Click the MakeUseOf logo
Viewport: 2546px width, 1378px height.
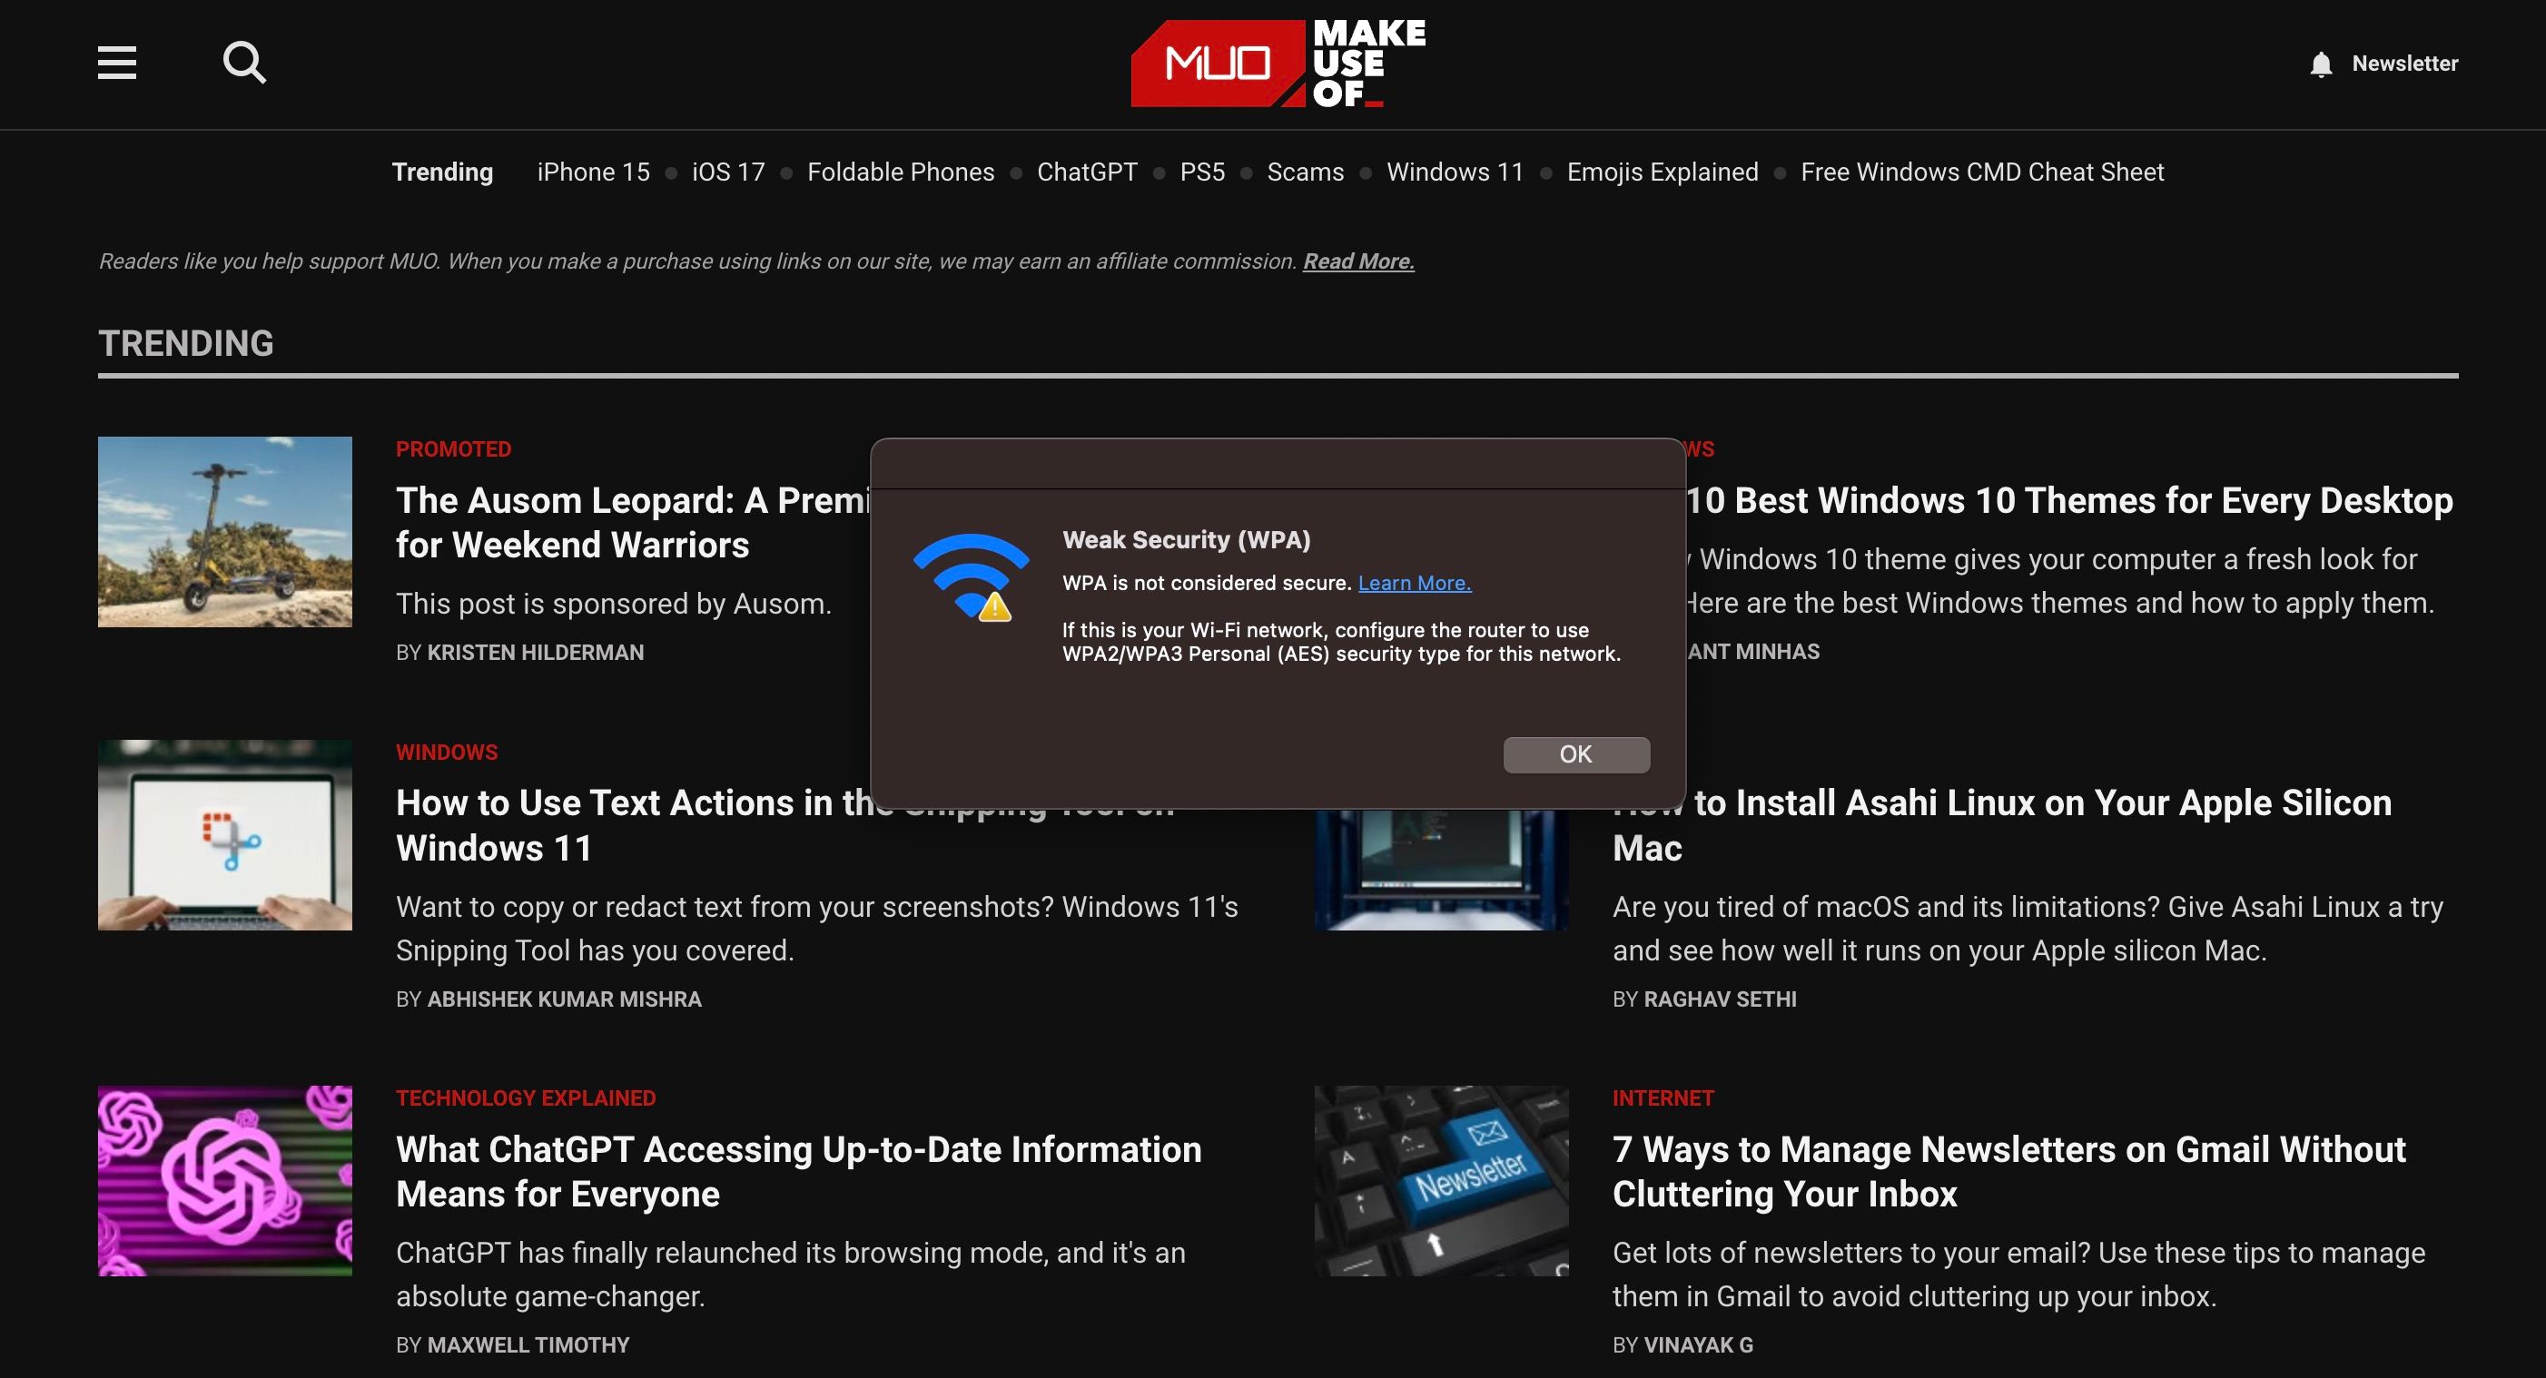click(1277, 63)
